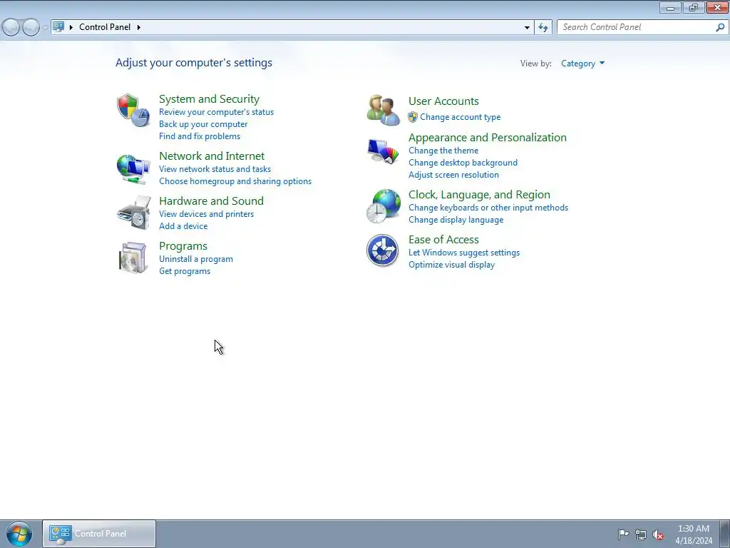Expand the arrow after Control Panel in the breadcrumb

(x=139, y=27)
